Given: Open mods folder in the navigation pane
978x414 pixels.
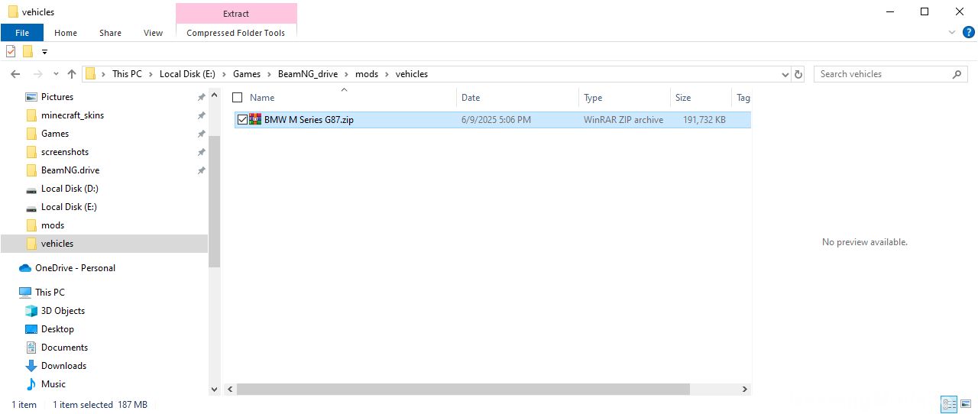Looking at the screenshot, I should 53,225.
